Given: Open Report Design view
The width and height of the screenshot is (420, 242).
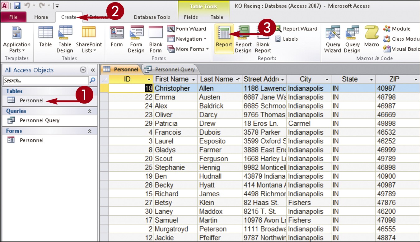Looking at the screenshot, I should [243, 40].
